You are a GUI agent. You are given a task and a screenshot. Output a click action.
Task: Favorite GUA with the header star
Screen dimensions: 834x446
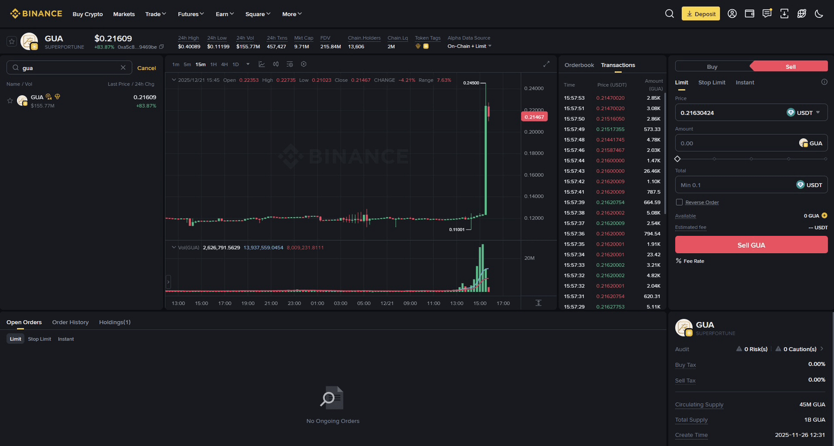click(11, 41)
